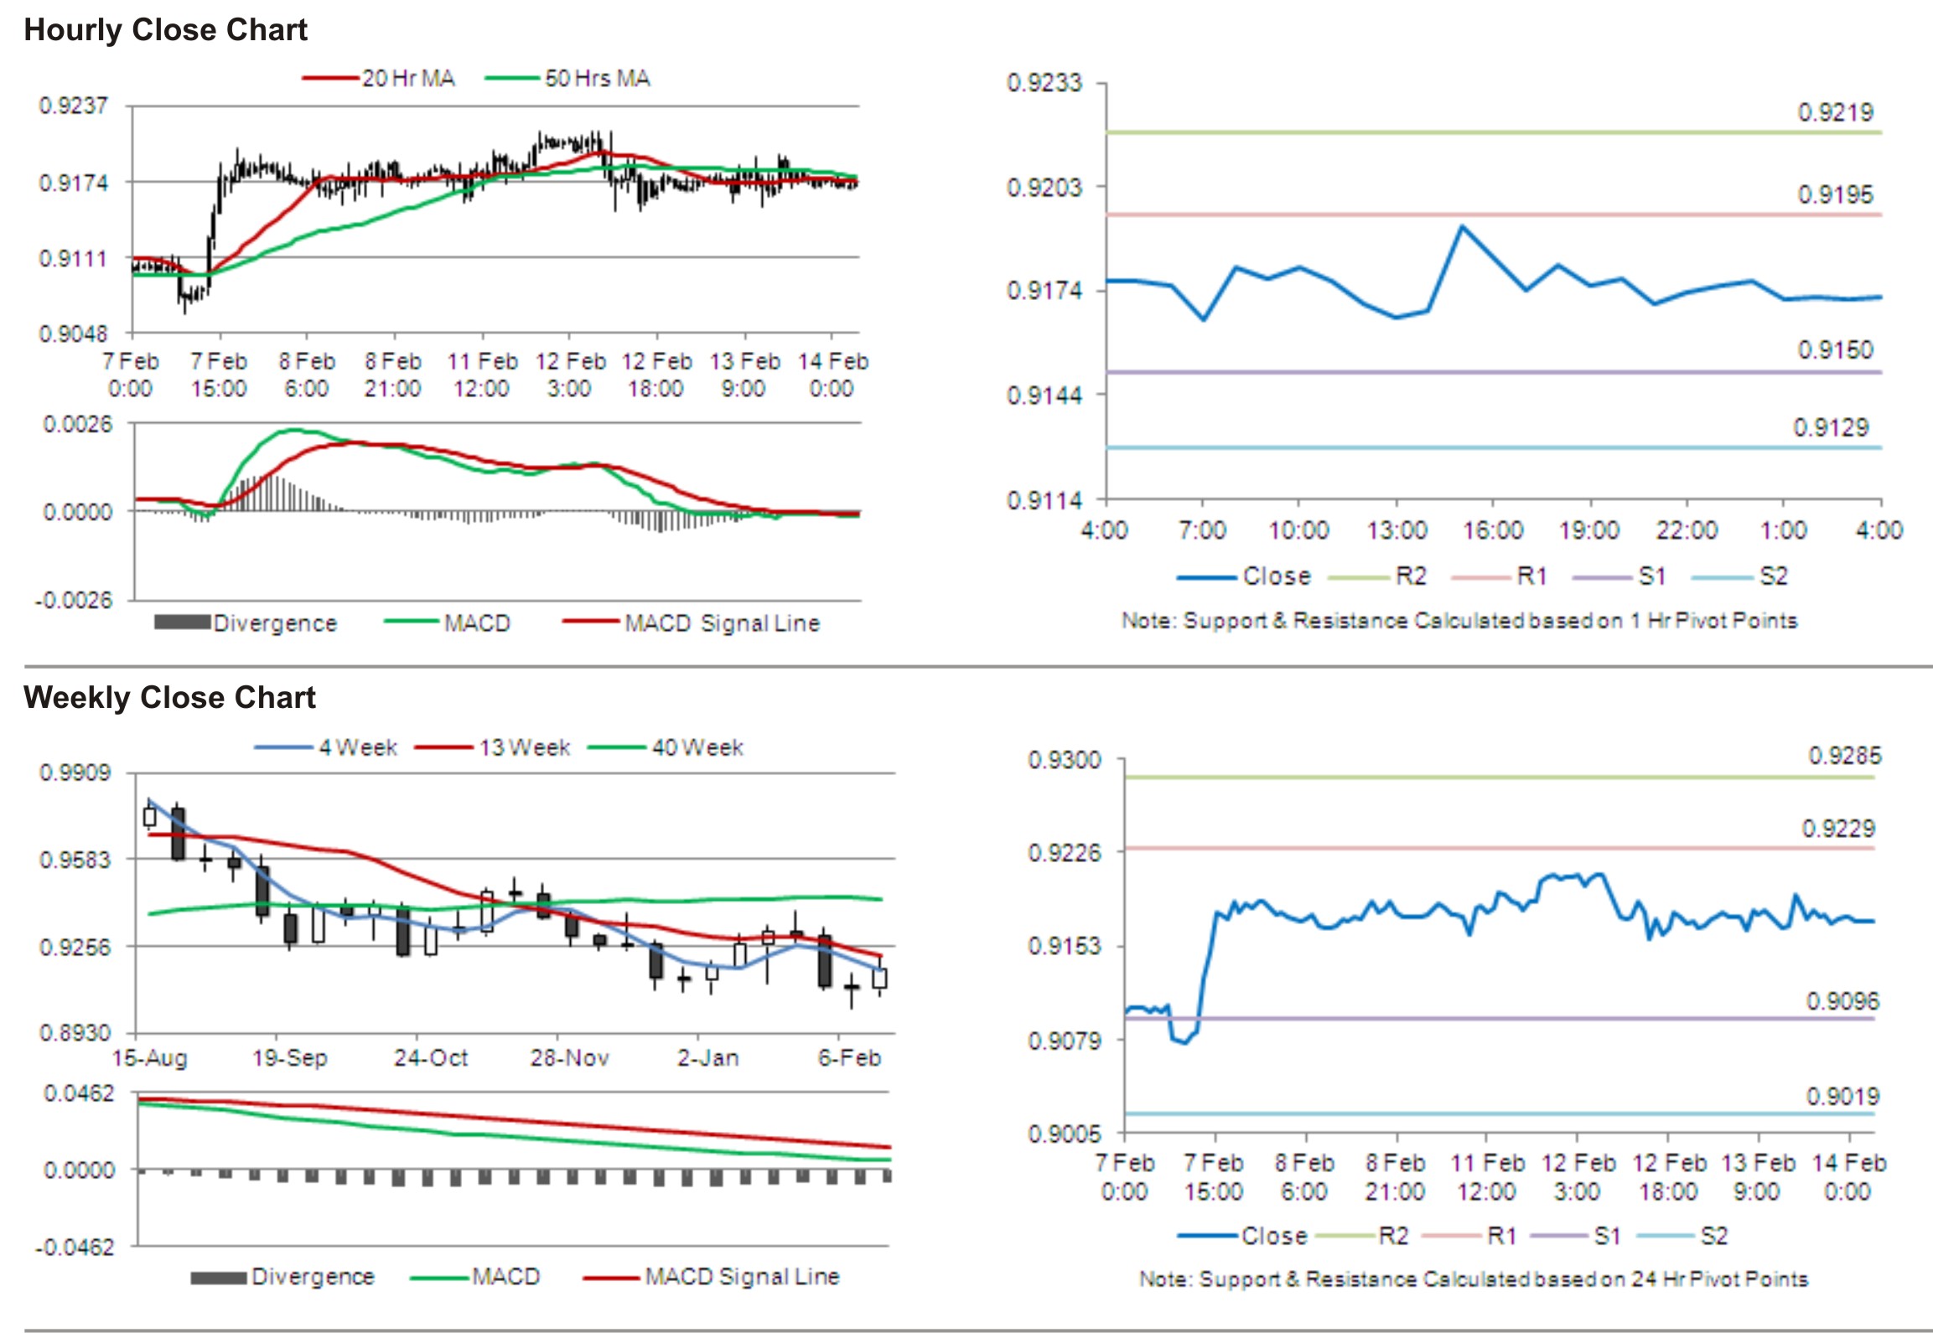Click the 19:00 time axis label
Image resolution: width=1933 pixels, height=1333 pixels.
(1589, 530)
